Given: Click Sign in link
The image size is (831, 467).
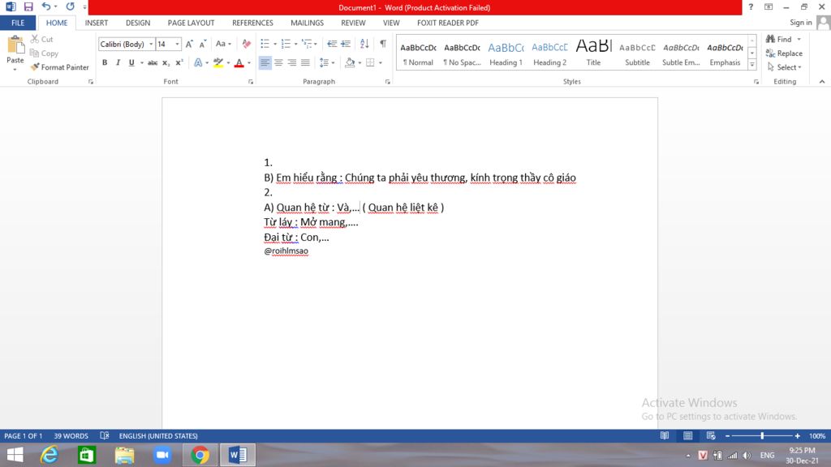Looking at the screenshot, I should click(x=800, y=22).
